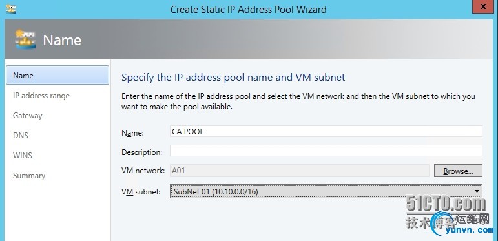Open the Gateway wizard step
498x241 pixels.
click(x=27, y=116)
